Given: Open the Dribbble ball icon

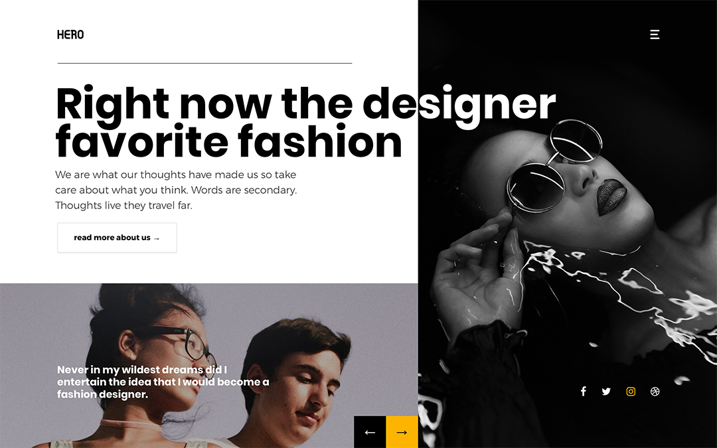Looking at the screenshot, I should pos(655,392).
